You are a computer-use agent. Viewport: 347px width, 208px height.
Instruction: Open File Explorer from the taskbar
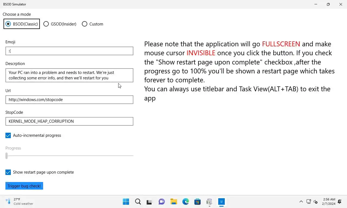174,202
